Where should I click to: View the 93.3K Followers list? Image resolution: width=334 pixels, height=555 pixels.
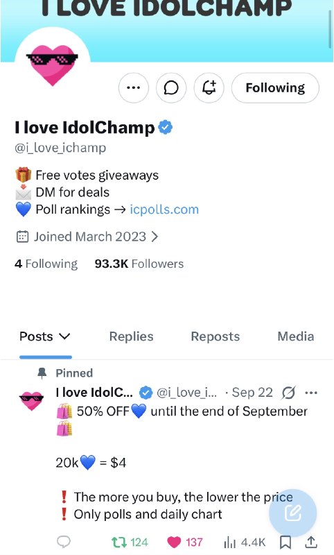(x=139, y=264)
